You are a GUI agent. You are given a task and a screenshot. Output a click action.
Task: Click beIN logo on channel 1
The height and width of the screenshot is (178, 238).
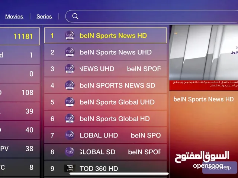70,36
